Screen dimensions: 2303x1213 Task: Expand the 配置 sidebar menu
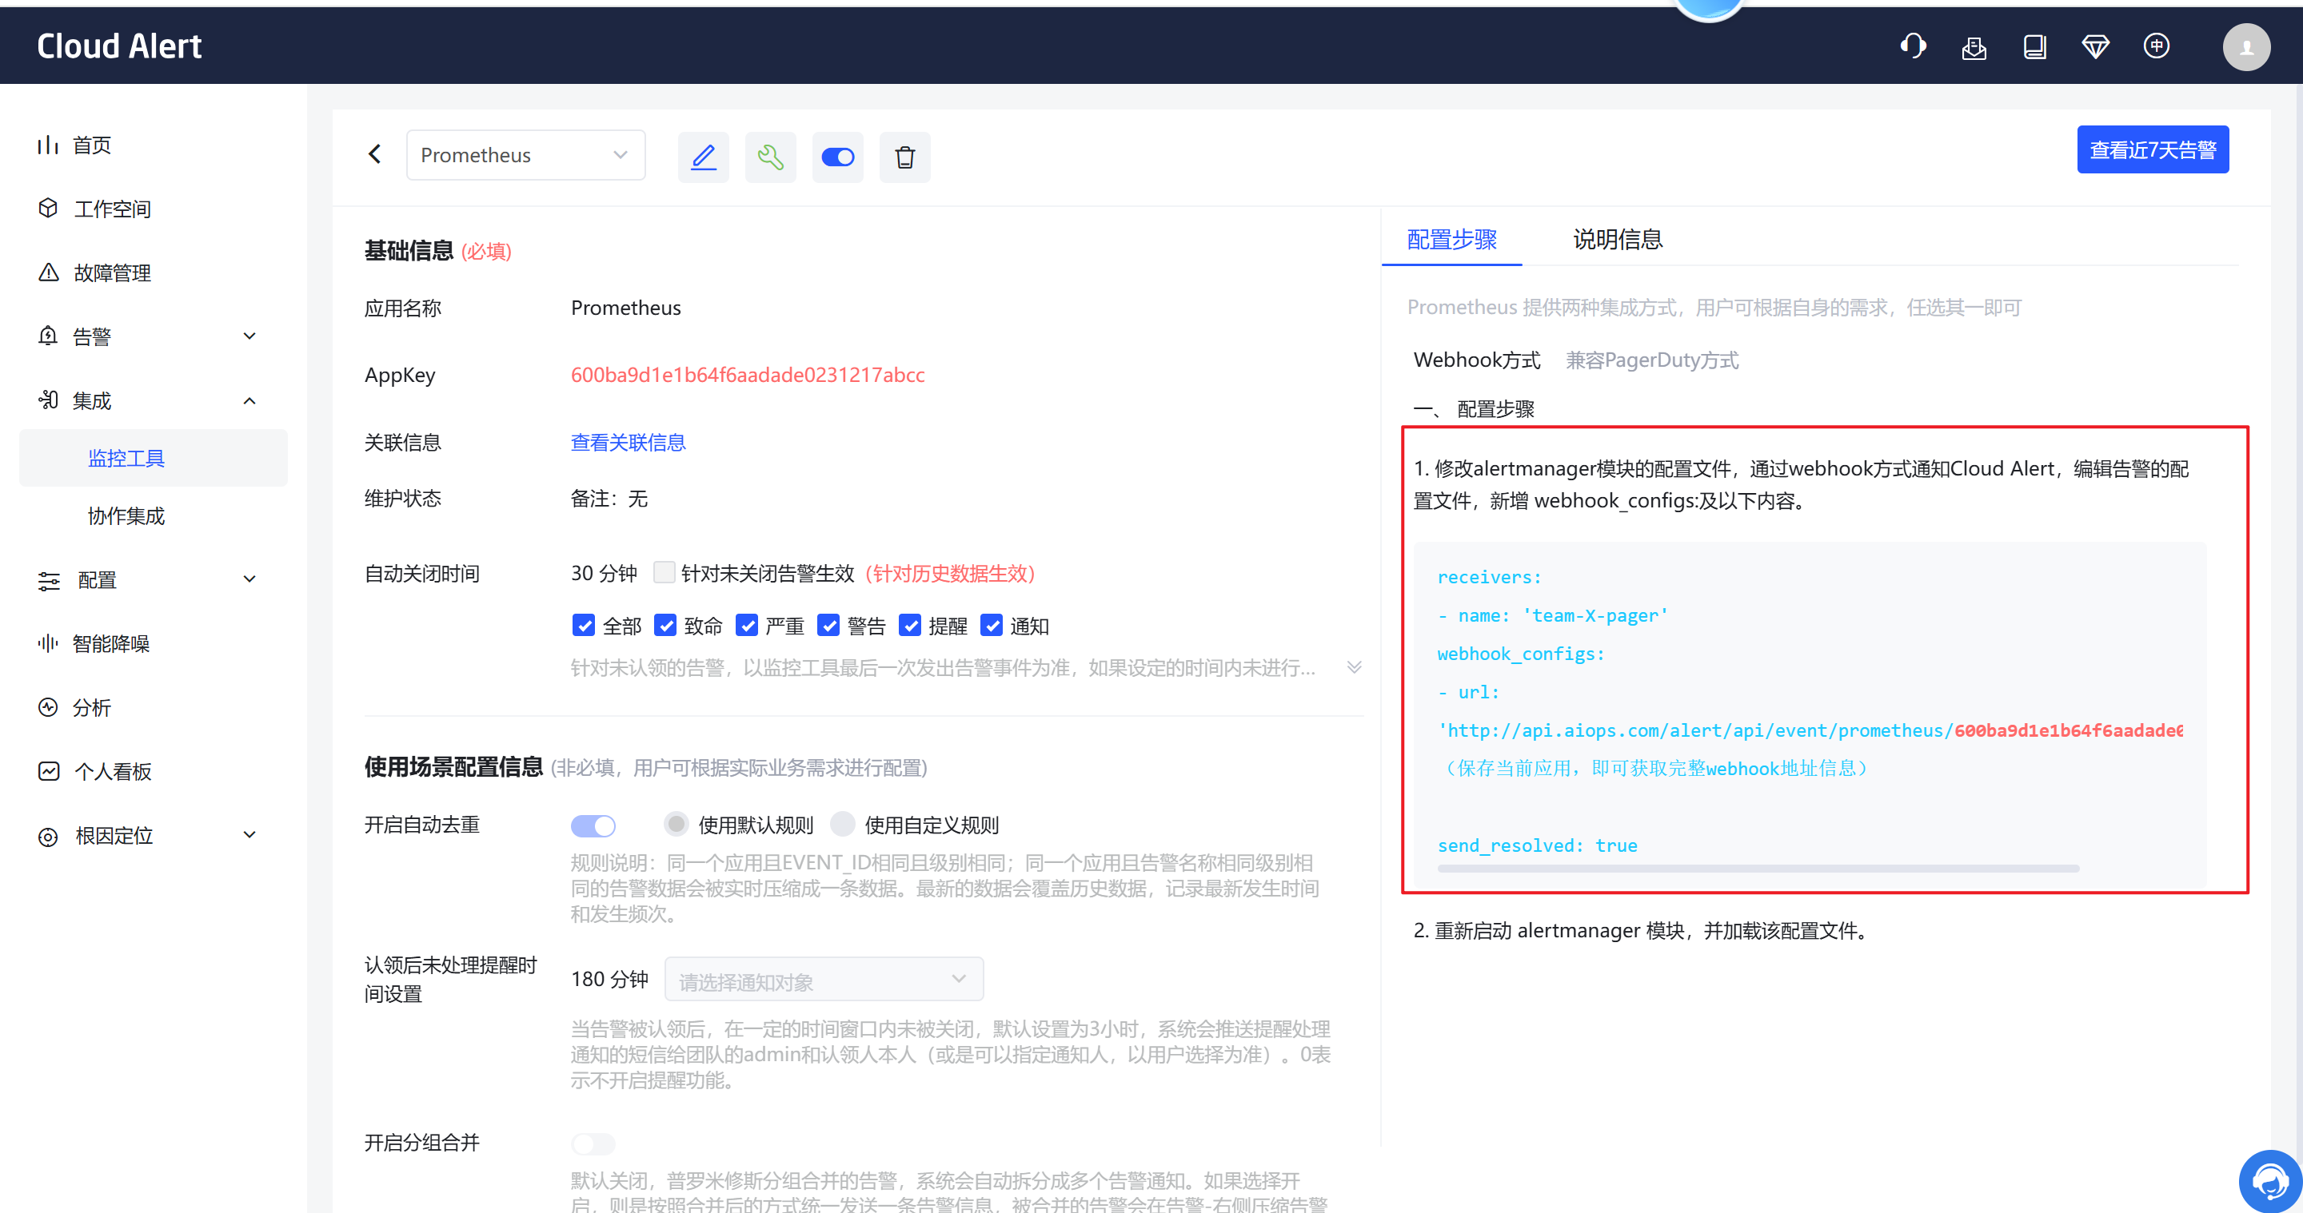249,579
